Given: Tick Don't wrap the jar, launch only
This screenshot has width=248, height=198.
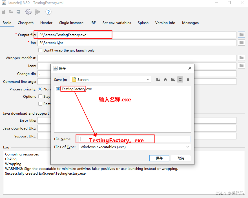Looking at the screenshot, I should [40, 50].
